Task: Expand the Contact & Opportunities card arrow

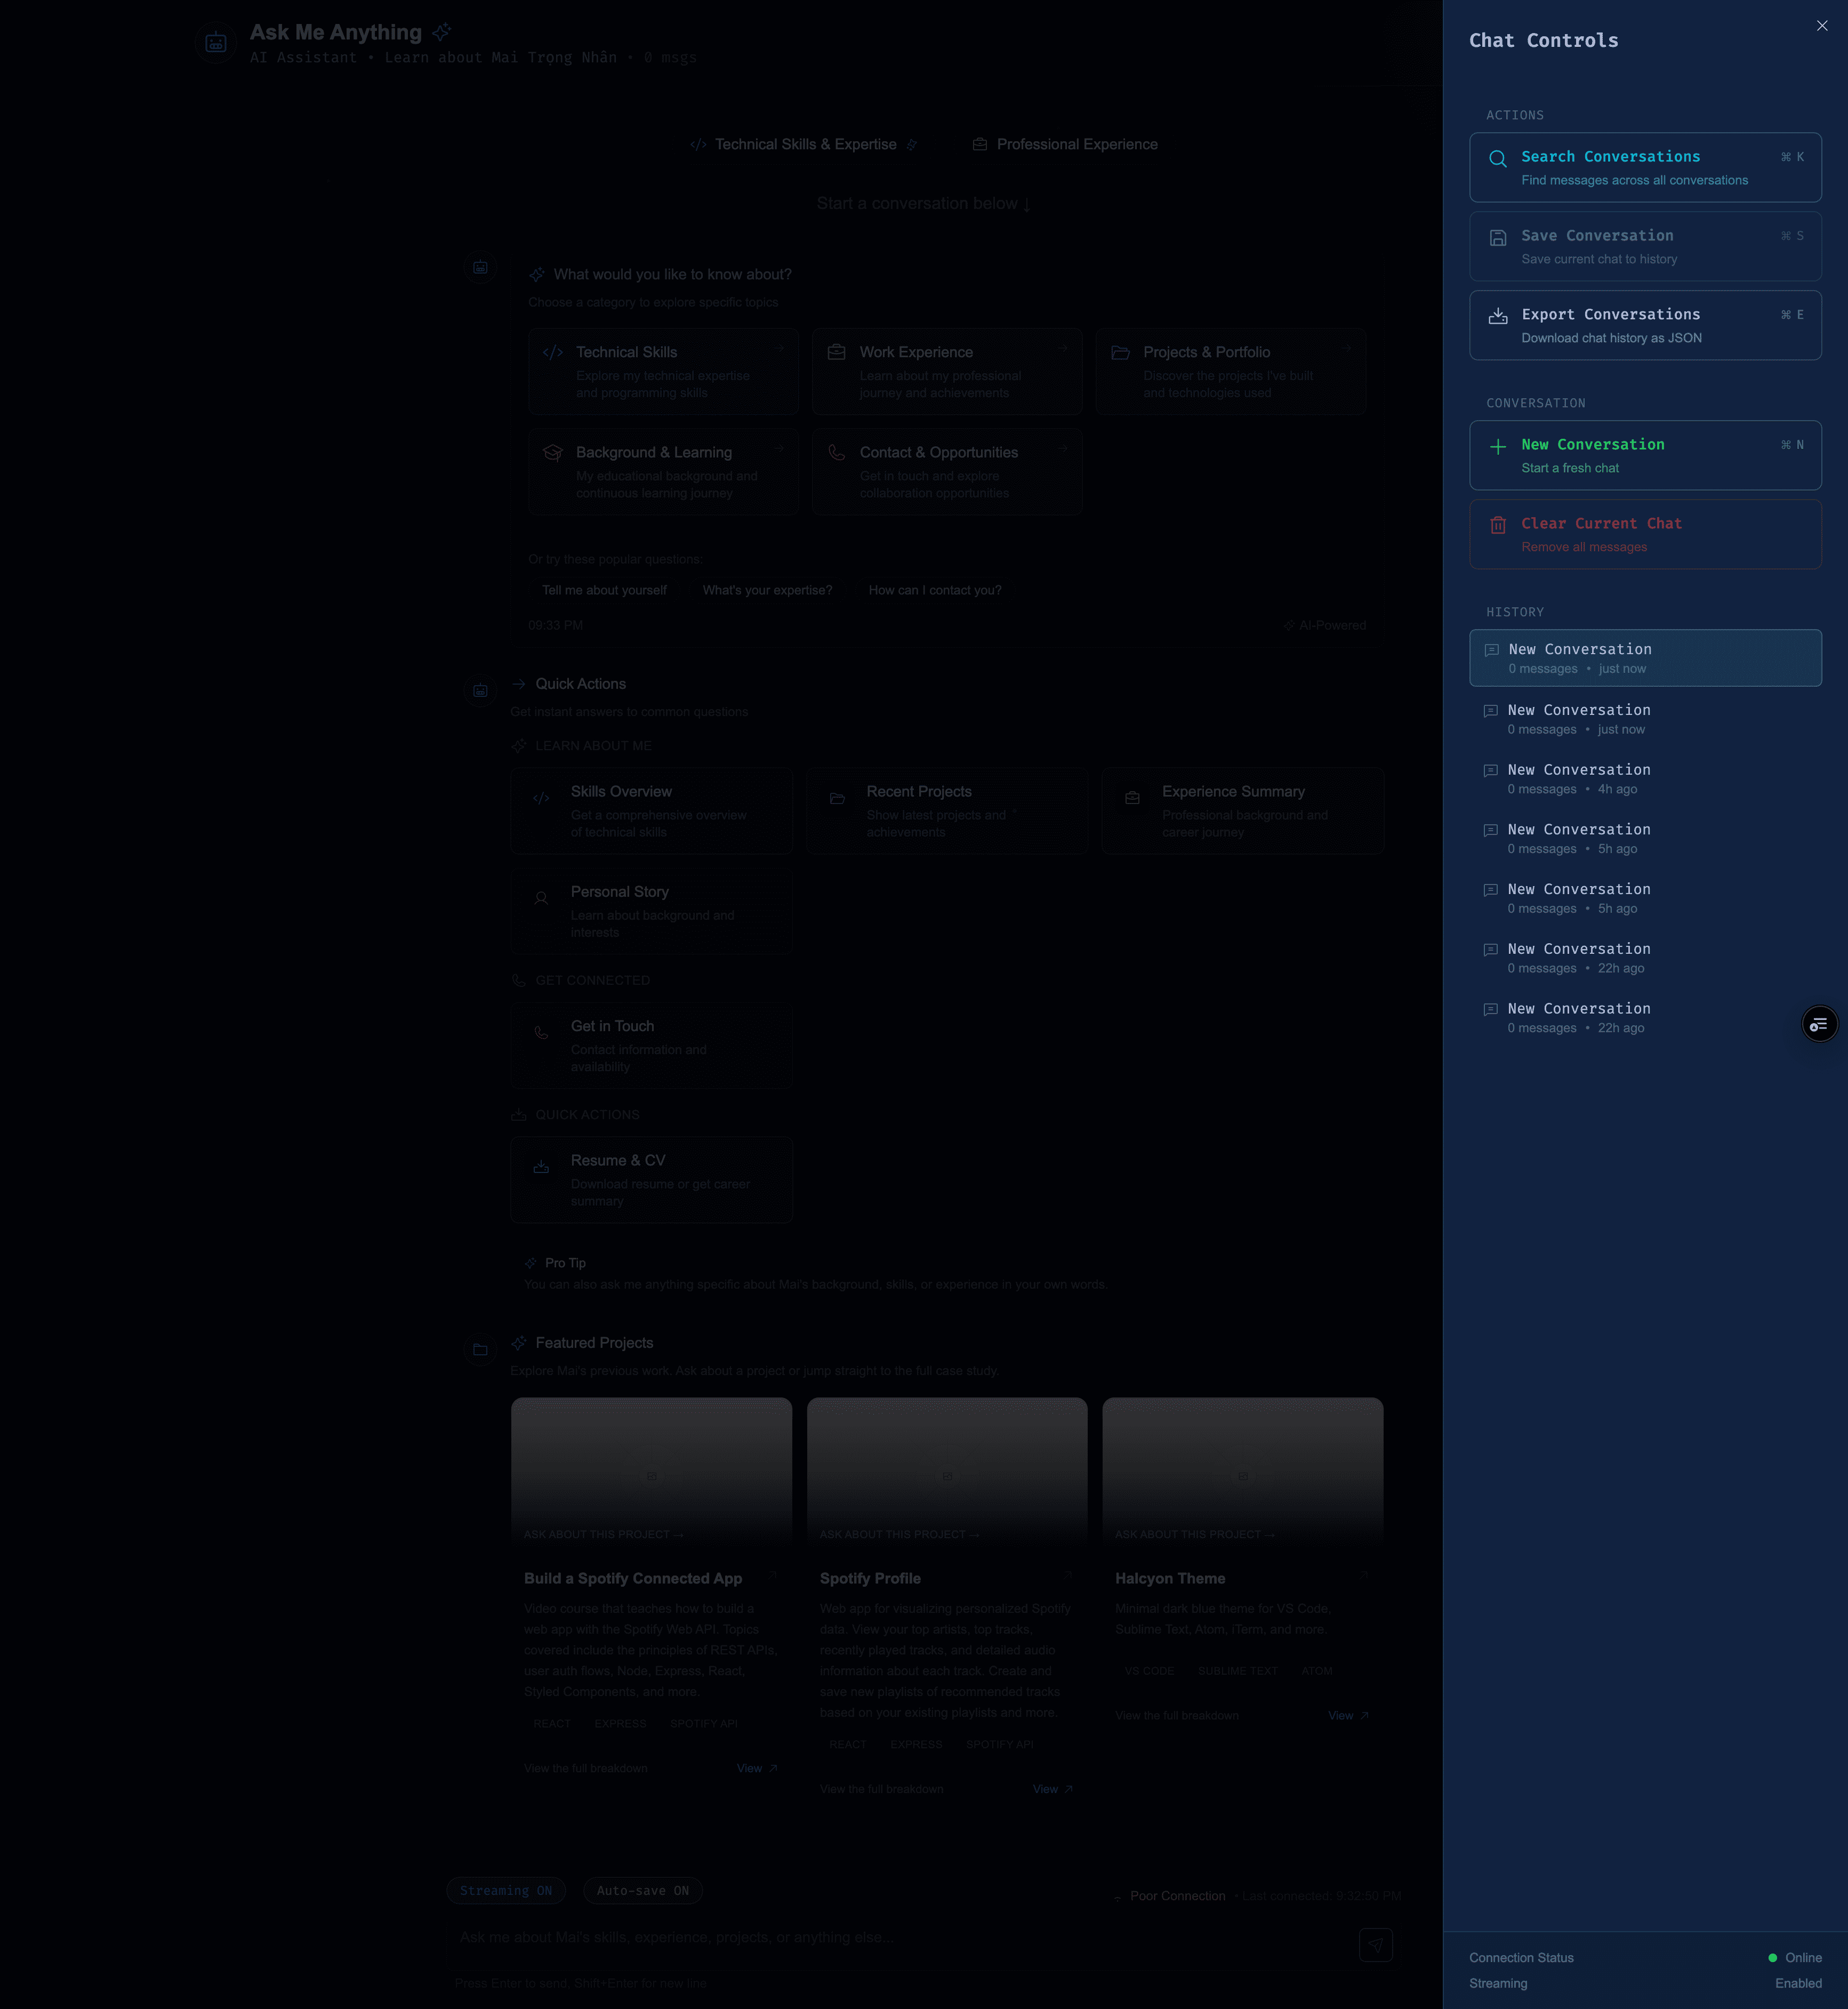Action: 1064,449
